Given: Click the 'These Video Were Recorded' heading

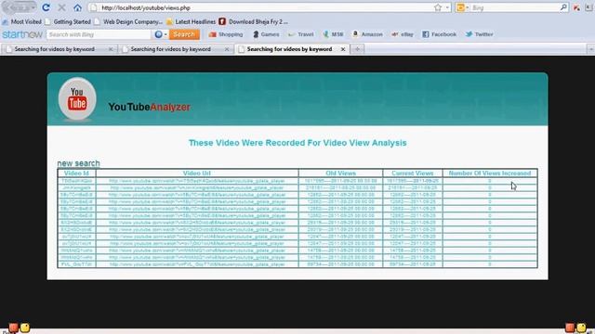Looking at the screenshot, I should tap(297, 143).
